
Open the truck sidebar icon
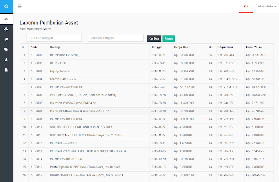click(6, 40)
